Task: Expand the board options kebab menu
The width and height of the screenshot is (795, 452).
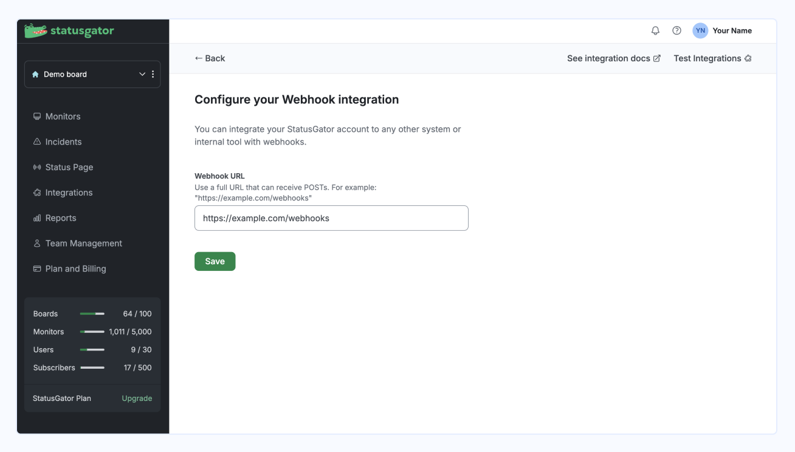Action: click(153, 74)
